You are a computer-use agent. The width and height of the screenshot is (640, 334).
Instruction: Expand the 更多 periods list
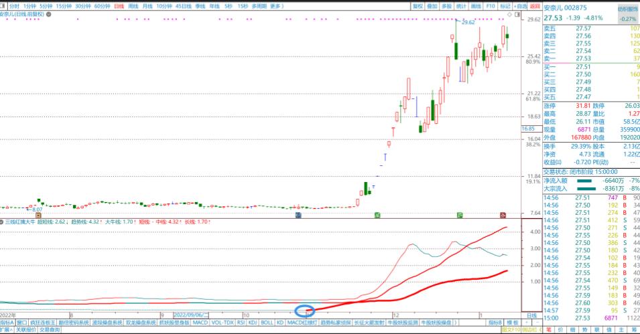click(x=276, y=6)
